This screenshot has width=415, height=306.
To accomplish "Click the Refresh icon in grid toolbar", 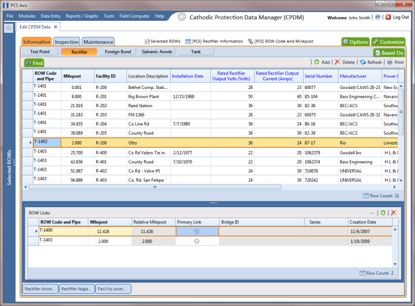I will click(362, 62).
